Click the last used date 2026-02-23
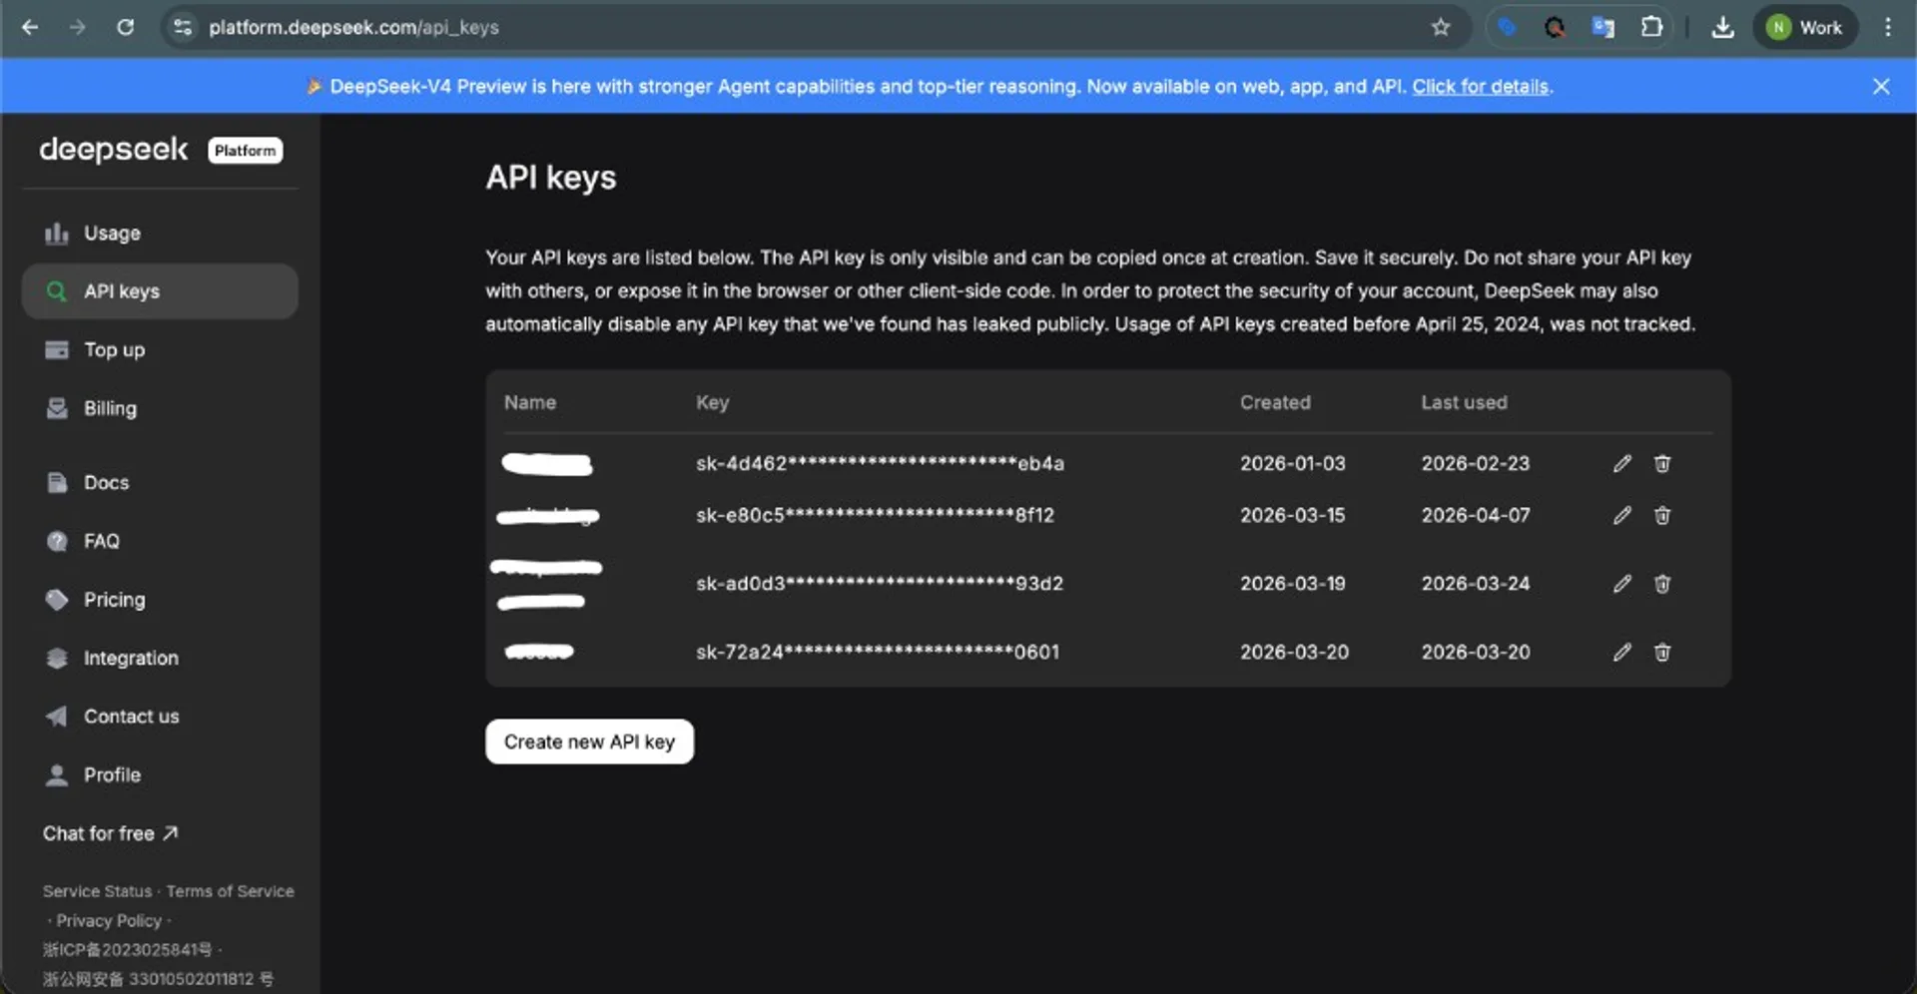The image size is (1917, 994). [x=1475, y=463]
